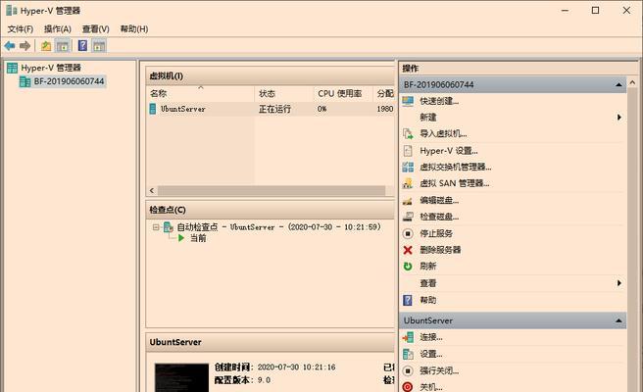
Task: Click the Forward arrow toolbar icon
Action: tap(25, 46)
